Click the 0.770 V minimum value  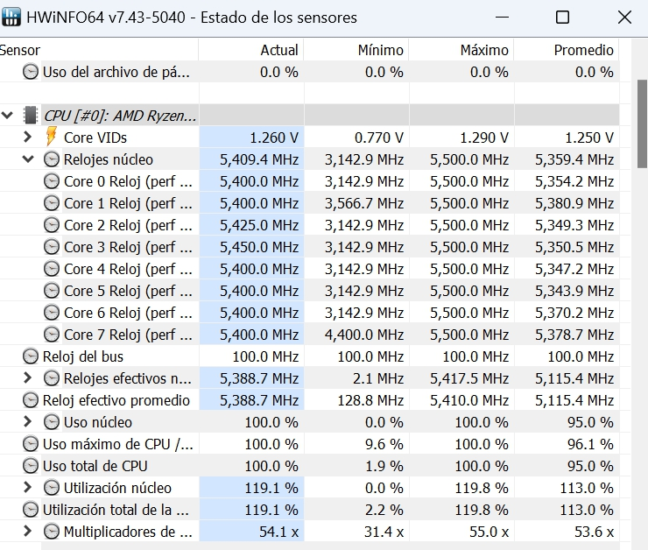coord(379,137)
